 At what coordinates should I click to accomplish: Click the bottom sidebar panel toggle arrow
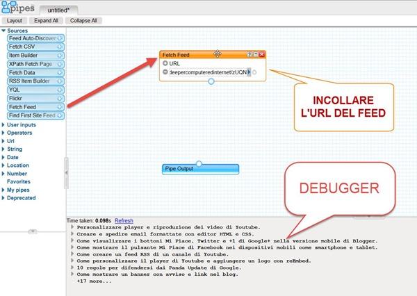coord(33,231)
